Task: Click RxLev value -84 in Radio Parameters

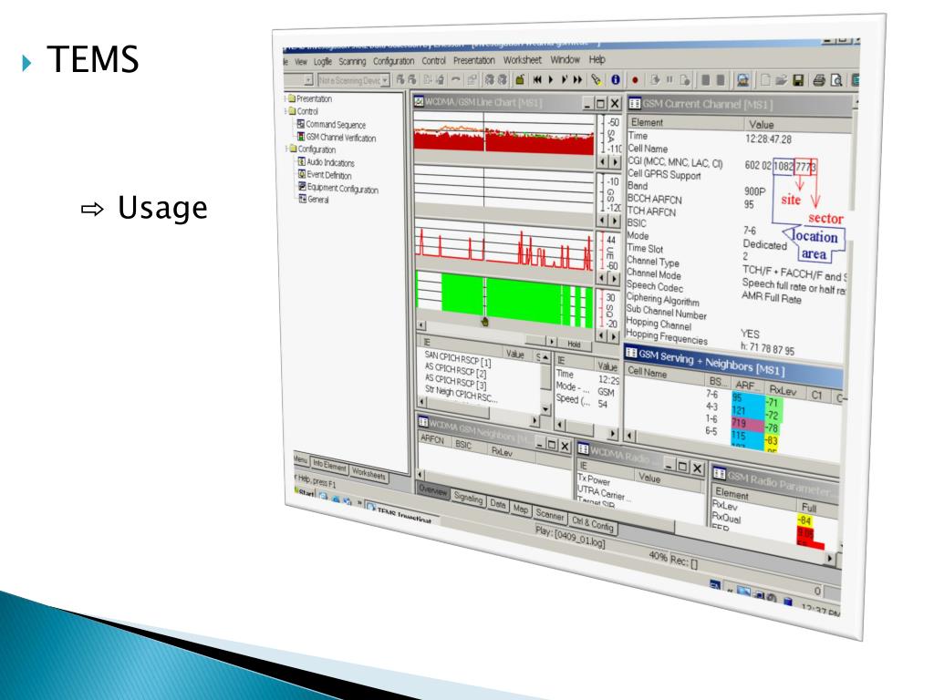Action: [804, 520]
